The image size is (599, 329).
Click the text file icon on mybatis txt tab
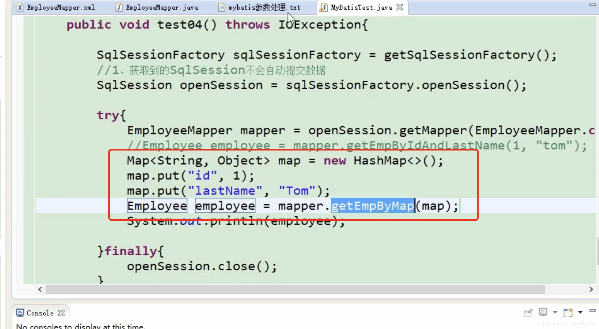(221, 7)
